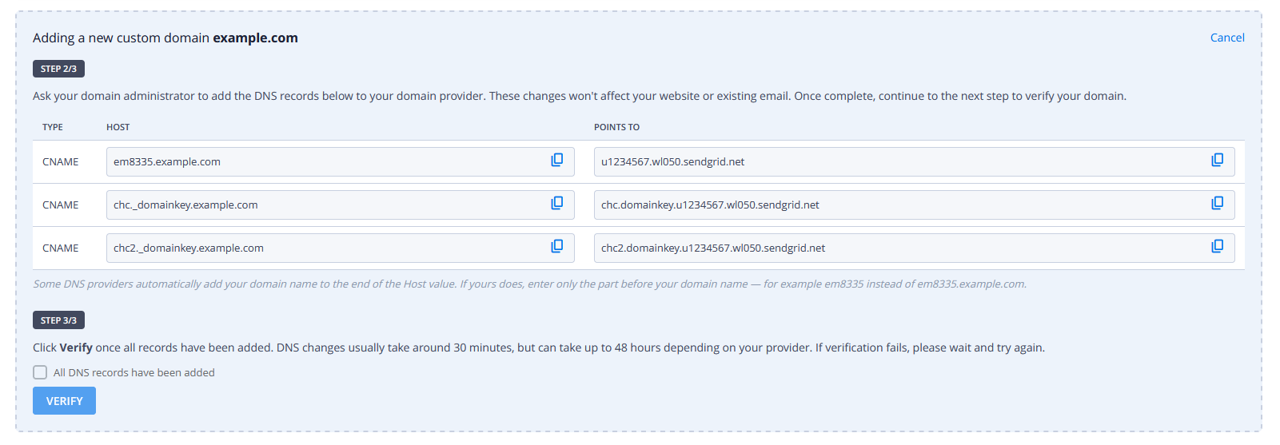Viewport: 1280px width, 445px height.
Task: Select the u1234567.wl050.sendgrid.net points-to field
Action: [x=914, y=161]
